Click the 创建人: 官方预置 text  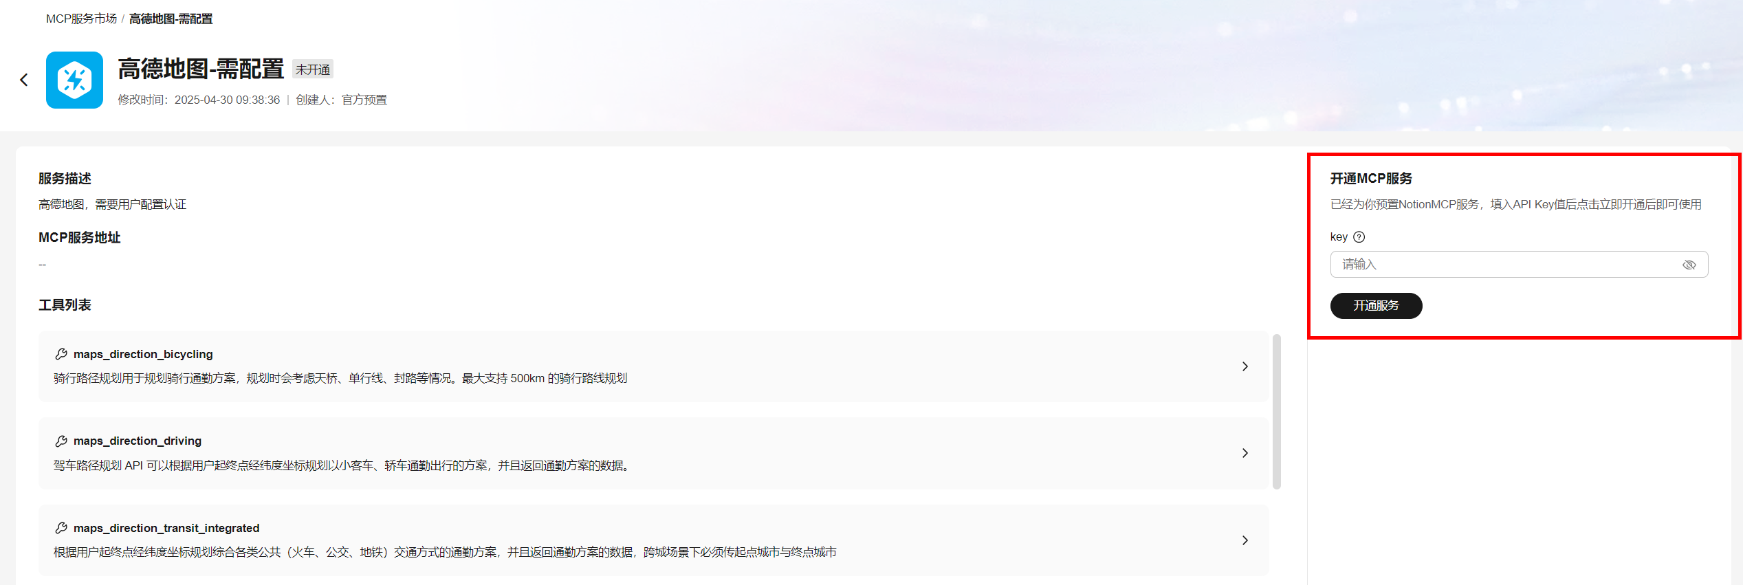[x=342, y=100]
